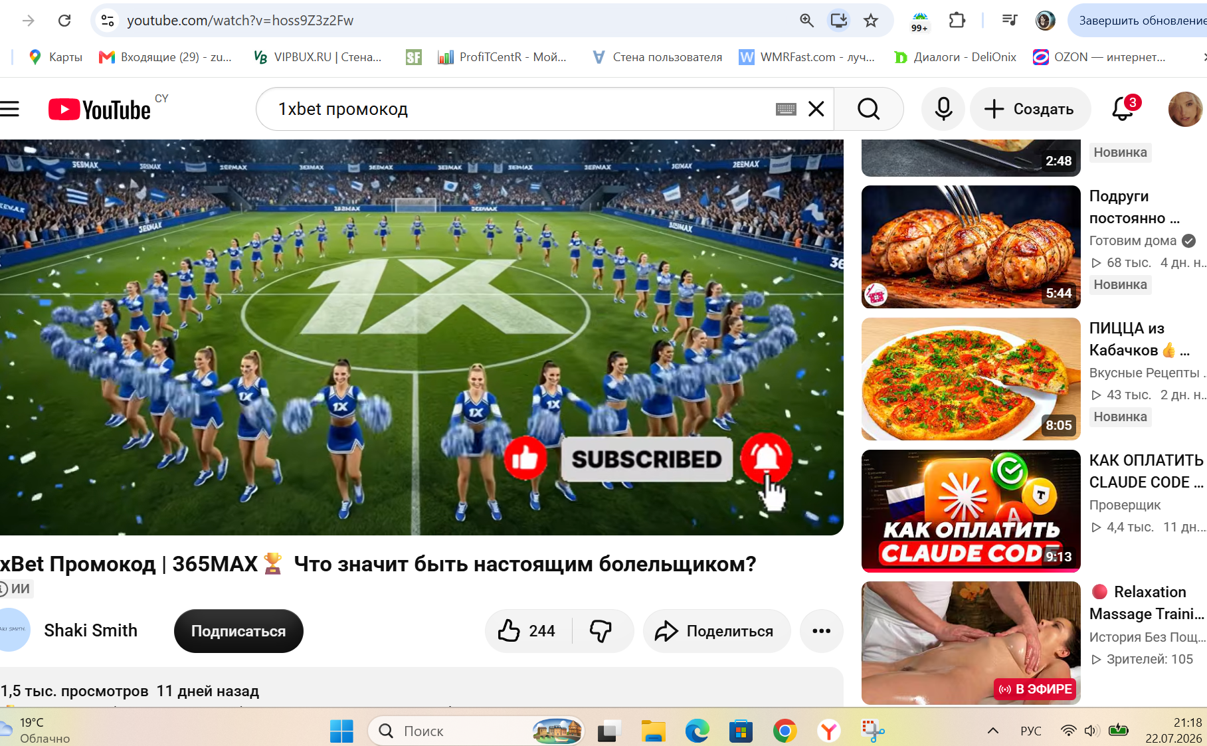1207x746 pixels.
Task: Open the video titled ПИЦЦА из Кабачков
Action: coord(1139,339)
